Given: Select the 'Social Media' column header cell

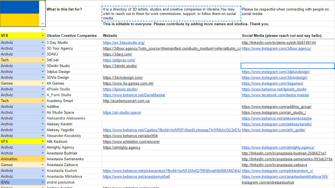Looking at the screenshot, I should [288, 36].
